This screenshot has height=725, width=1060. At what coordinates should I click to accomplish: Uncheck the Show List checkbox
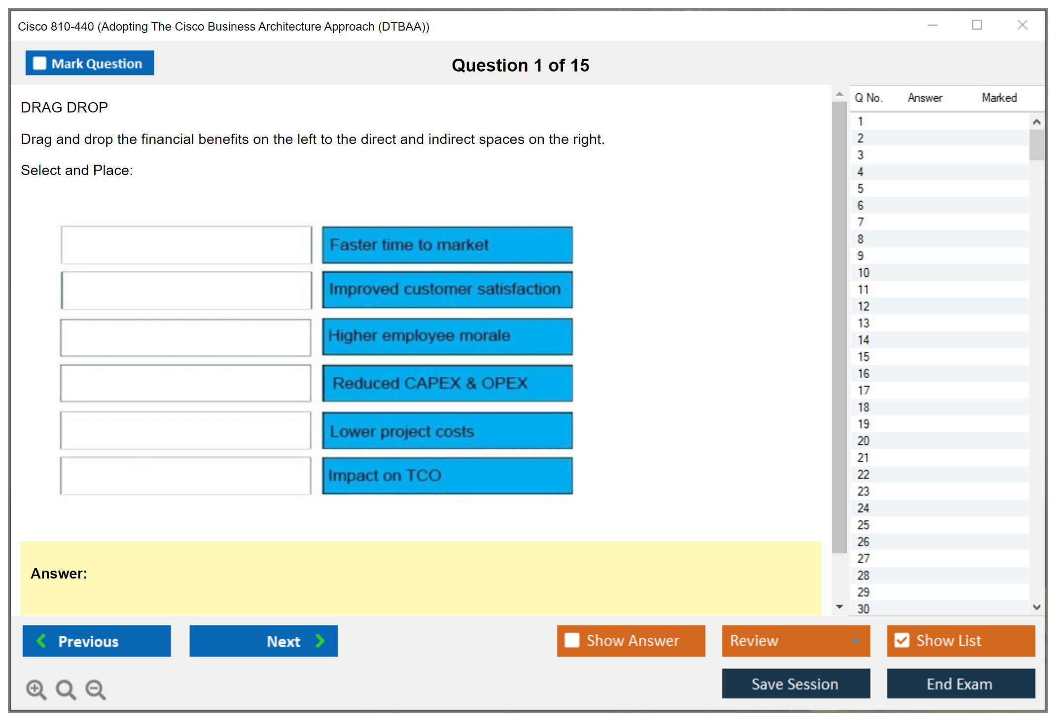(902, 640)
